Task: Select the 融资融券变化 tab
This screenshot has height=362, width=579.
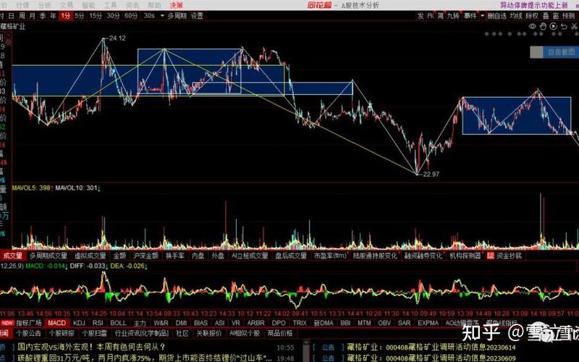Action: pyautogui.click(x=423, y=256)
